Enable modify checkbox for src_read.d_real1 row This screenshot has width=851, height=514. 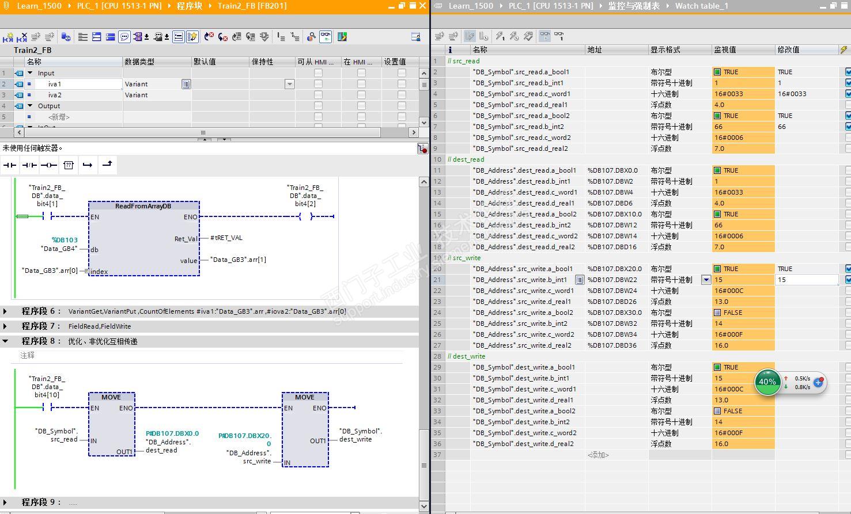click(848, 105)
